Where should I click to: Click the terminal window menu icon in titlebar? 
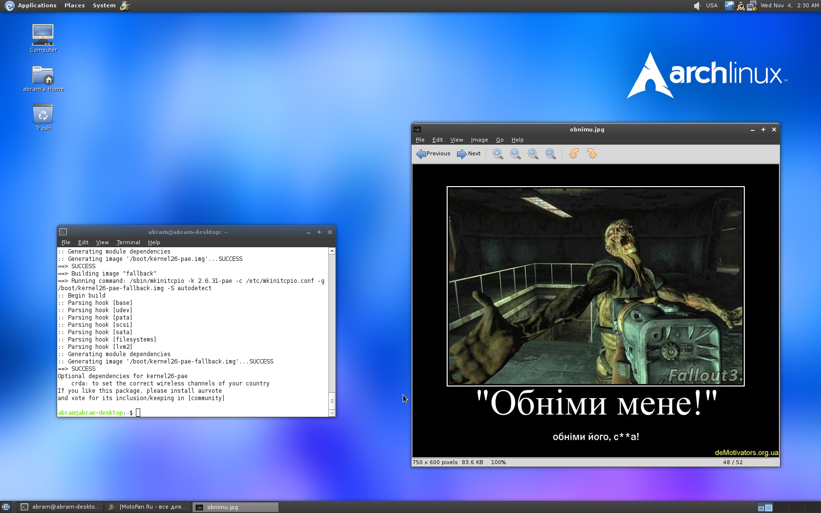(x=63, y=232)
